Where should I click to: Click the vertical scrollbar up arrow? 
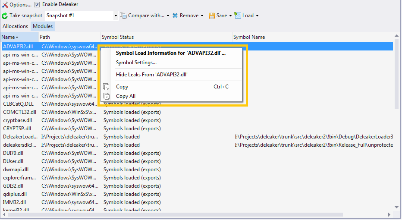(x=397, y=36)
